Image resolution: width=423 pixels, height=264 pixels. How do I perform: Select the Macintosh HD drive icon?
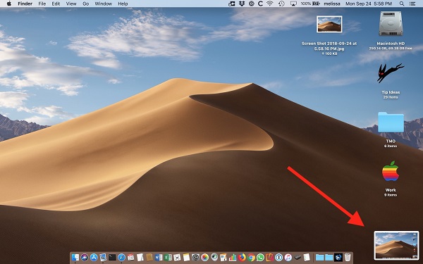pyautogui.click(x=391, y=24)
